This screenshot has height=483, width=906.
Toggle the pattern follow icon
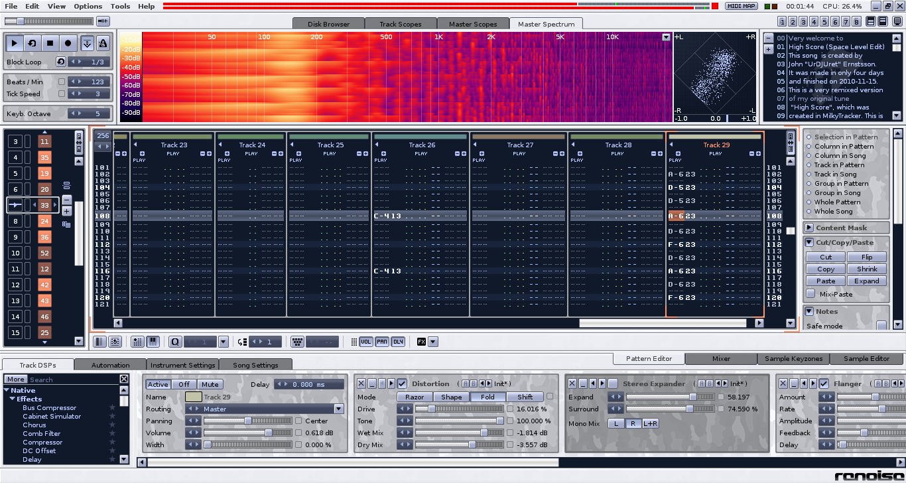click(x=88, y=44)
